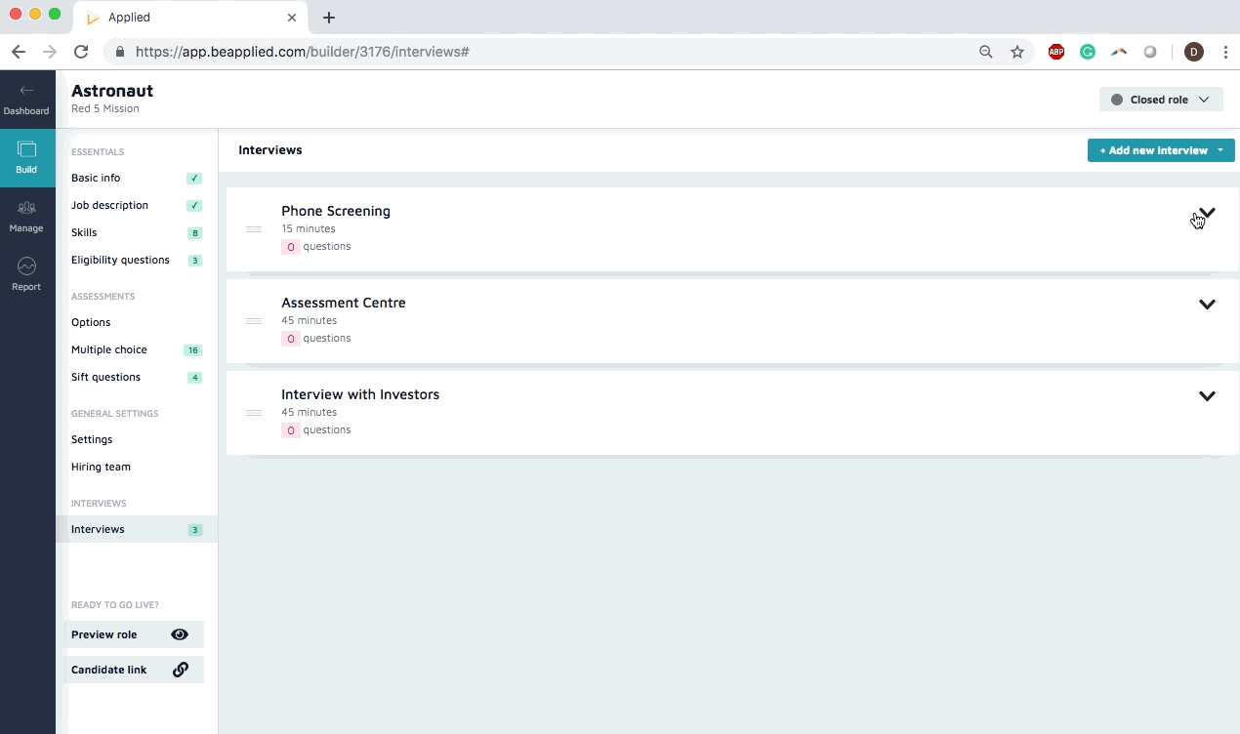Click the Candidate link chain icon
This screenshot has width=1240, height=734.
(181, 670)
